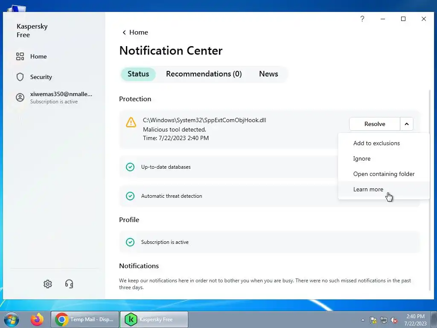Open settings via the gear icon
Screen dimensions: 437x328
(x=48, y=284)
